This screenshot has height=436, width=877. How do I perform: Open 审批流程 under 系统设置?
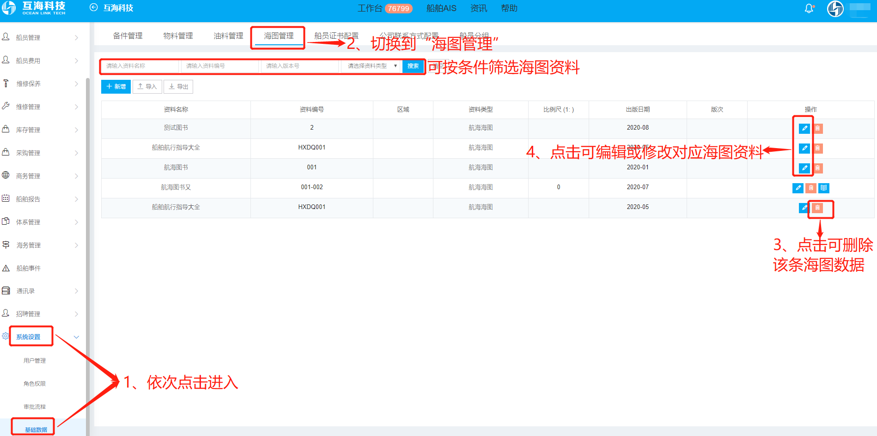35,406
